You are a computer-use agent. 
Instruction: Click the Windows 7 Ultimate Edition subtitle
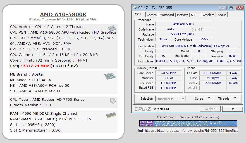point(63,20)
